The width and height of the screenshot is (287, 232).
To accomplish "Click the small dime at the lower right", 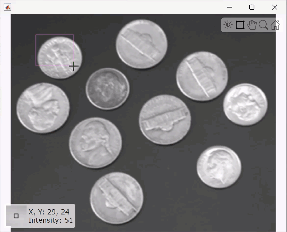I will point(219,166).
